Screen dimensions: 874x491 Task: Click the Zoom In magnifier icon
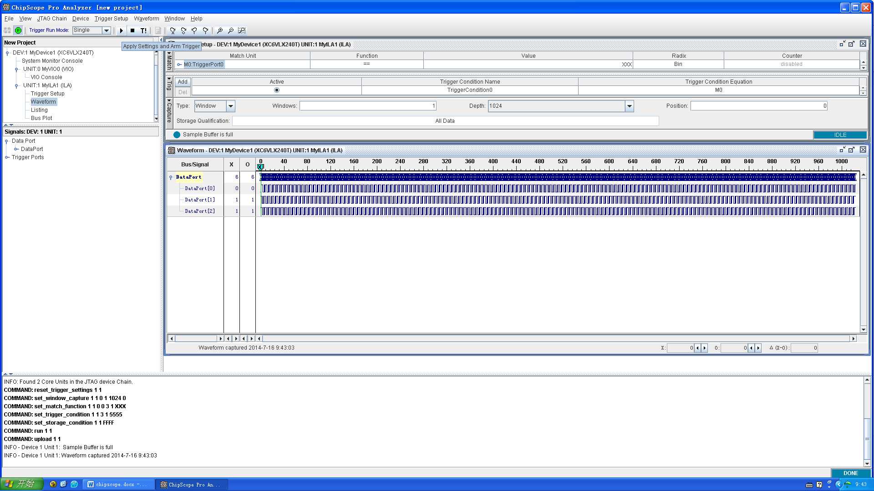[x=220, y=30]
